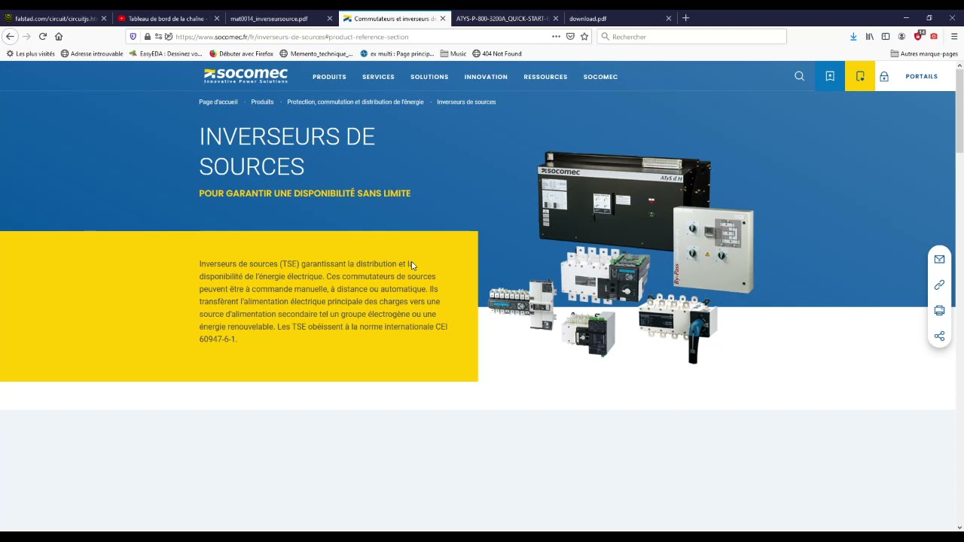Copy page link icon on side panel
Screen dimensions: 964x542
tap(939, 285)
